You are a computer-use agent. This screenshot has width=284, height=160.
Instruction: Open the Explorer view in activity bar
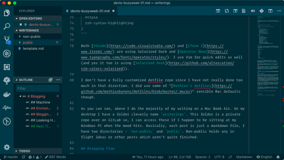tap(7, 13)
